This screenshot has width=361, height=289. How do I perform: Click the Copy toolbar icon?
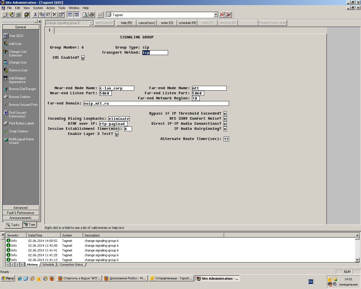point(42,15)
